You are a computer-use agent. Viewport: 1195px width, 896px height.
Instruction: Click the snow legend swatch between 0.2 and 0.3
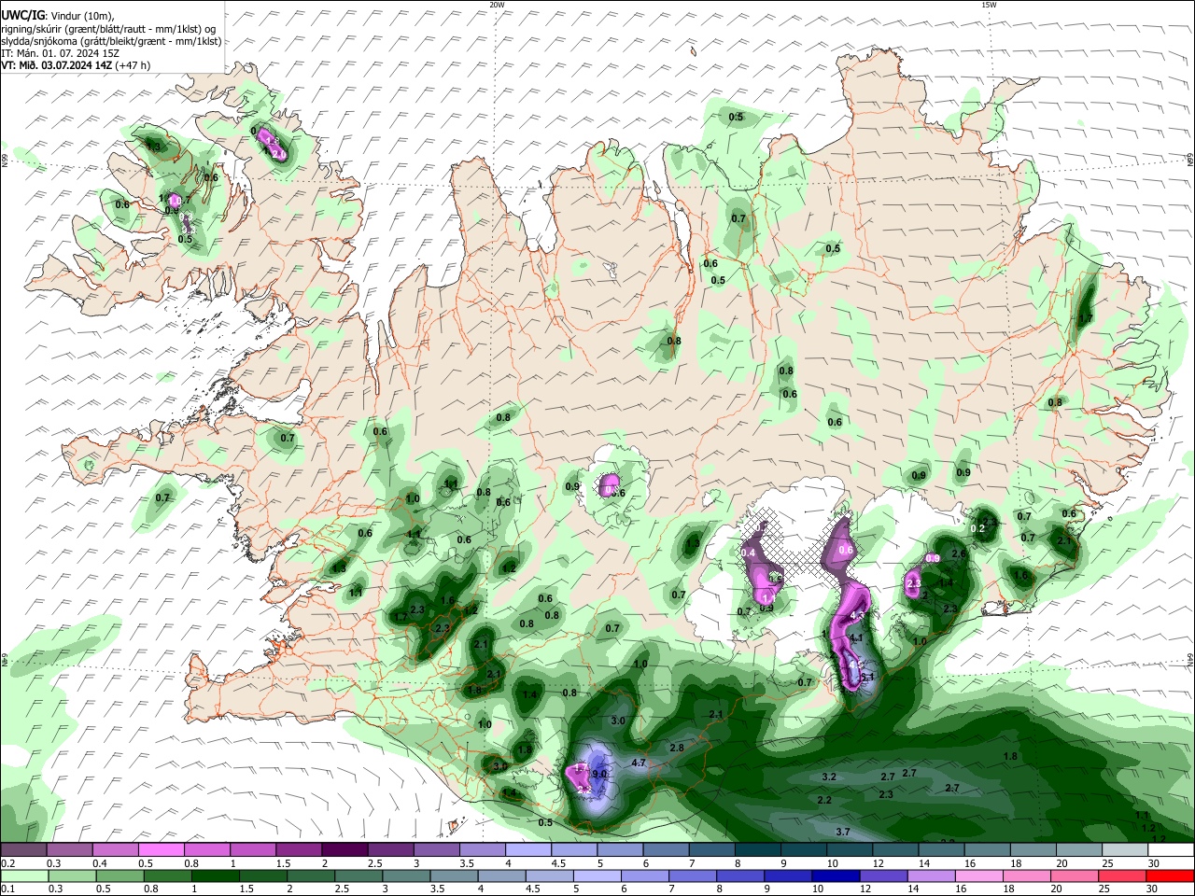coord(23,849)
